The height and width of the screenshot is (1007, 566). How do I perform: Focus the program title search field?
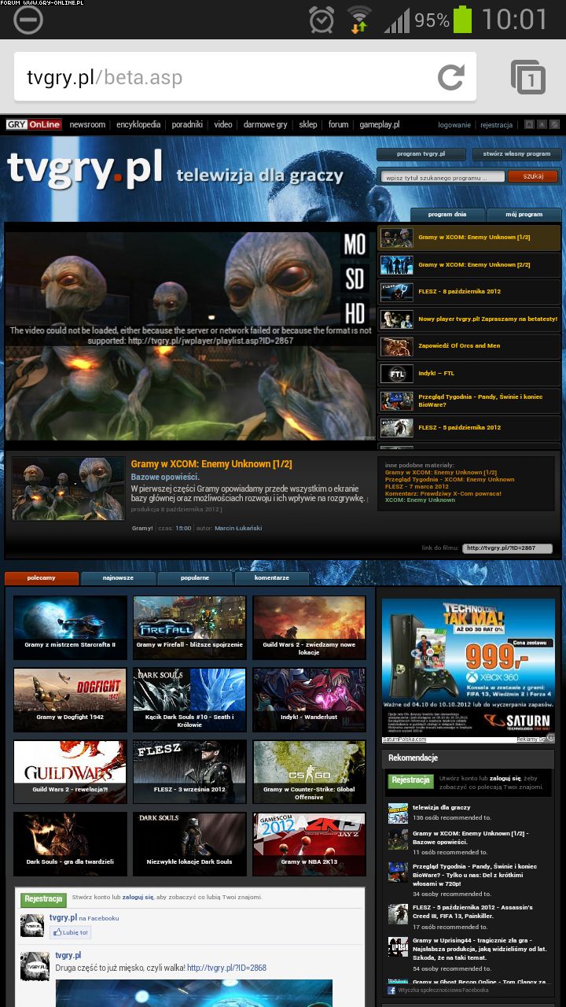click(443, 177)
